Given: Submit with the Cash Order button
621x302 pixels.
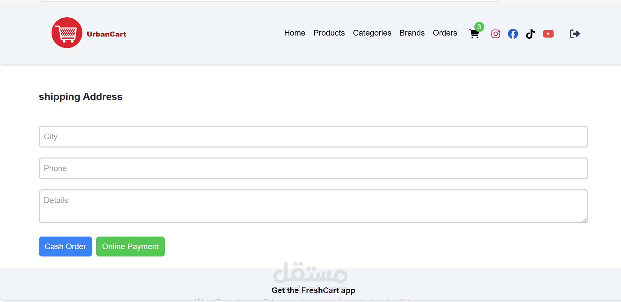Looking at the screenshot, I should [x=66, y=247].
